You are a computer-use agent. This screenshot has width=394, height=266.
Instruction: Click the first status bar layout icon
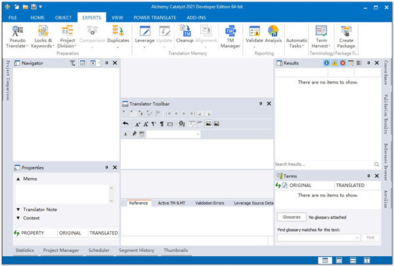pos(324,261)
